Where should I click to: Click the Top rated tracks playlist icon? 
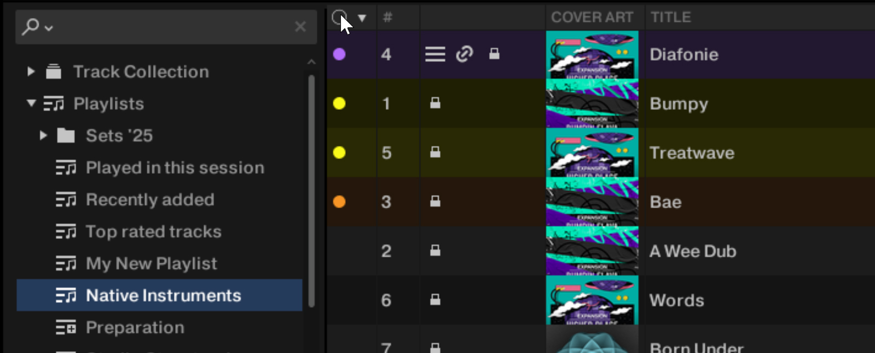pyautogui.click(x=66, y=232)
